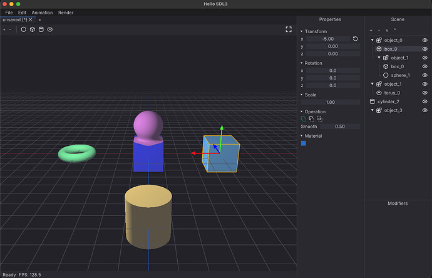432x278 pixels.
Task: Open the Animation menu
Action: point(42,13)
